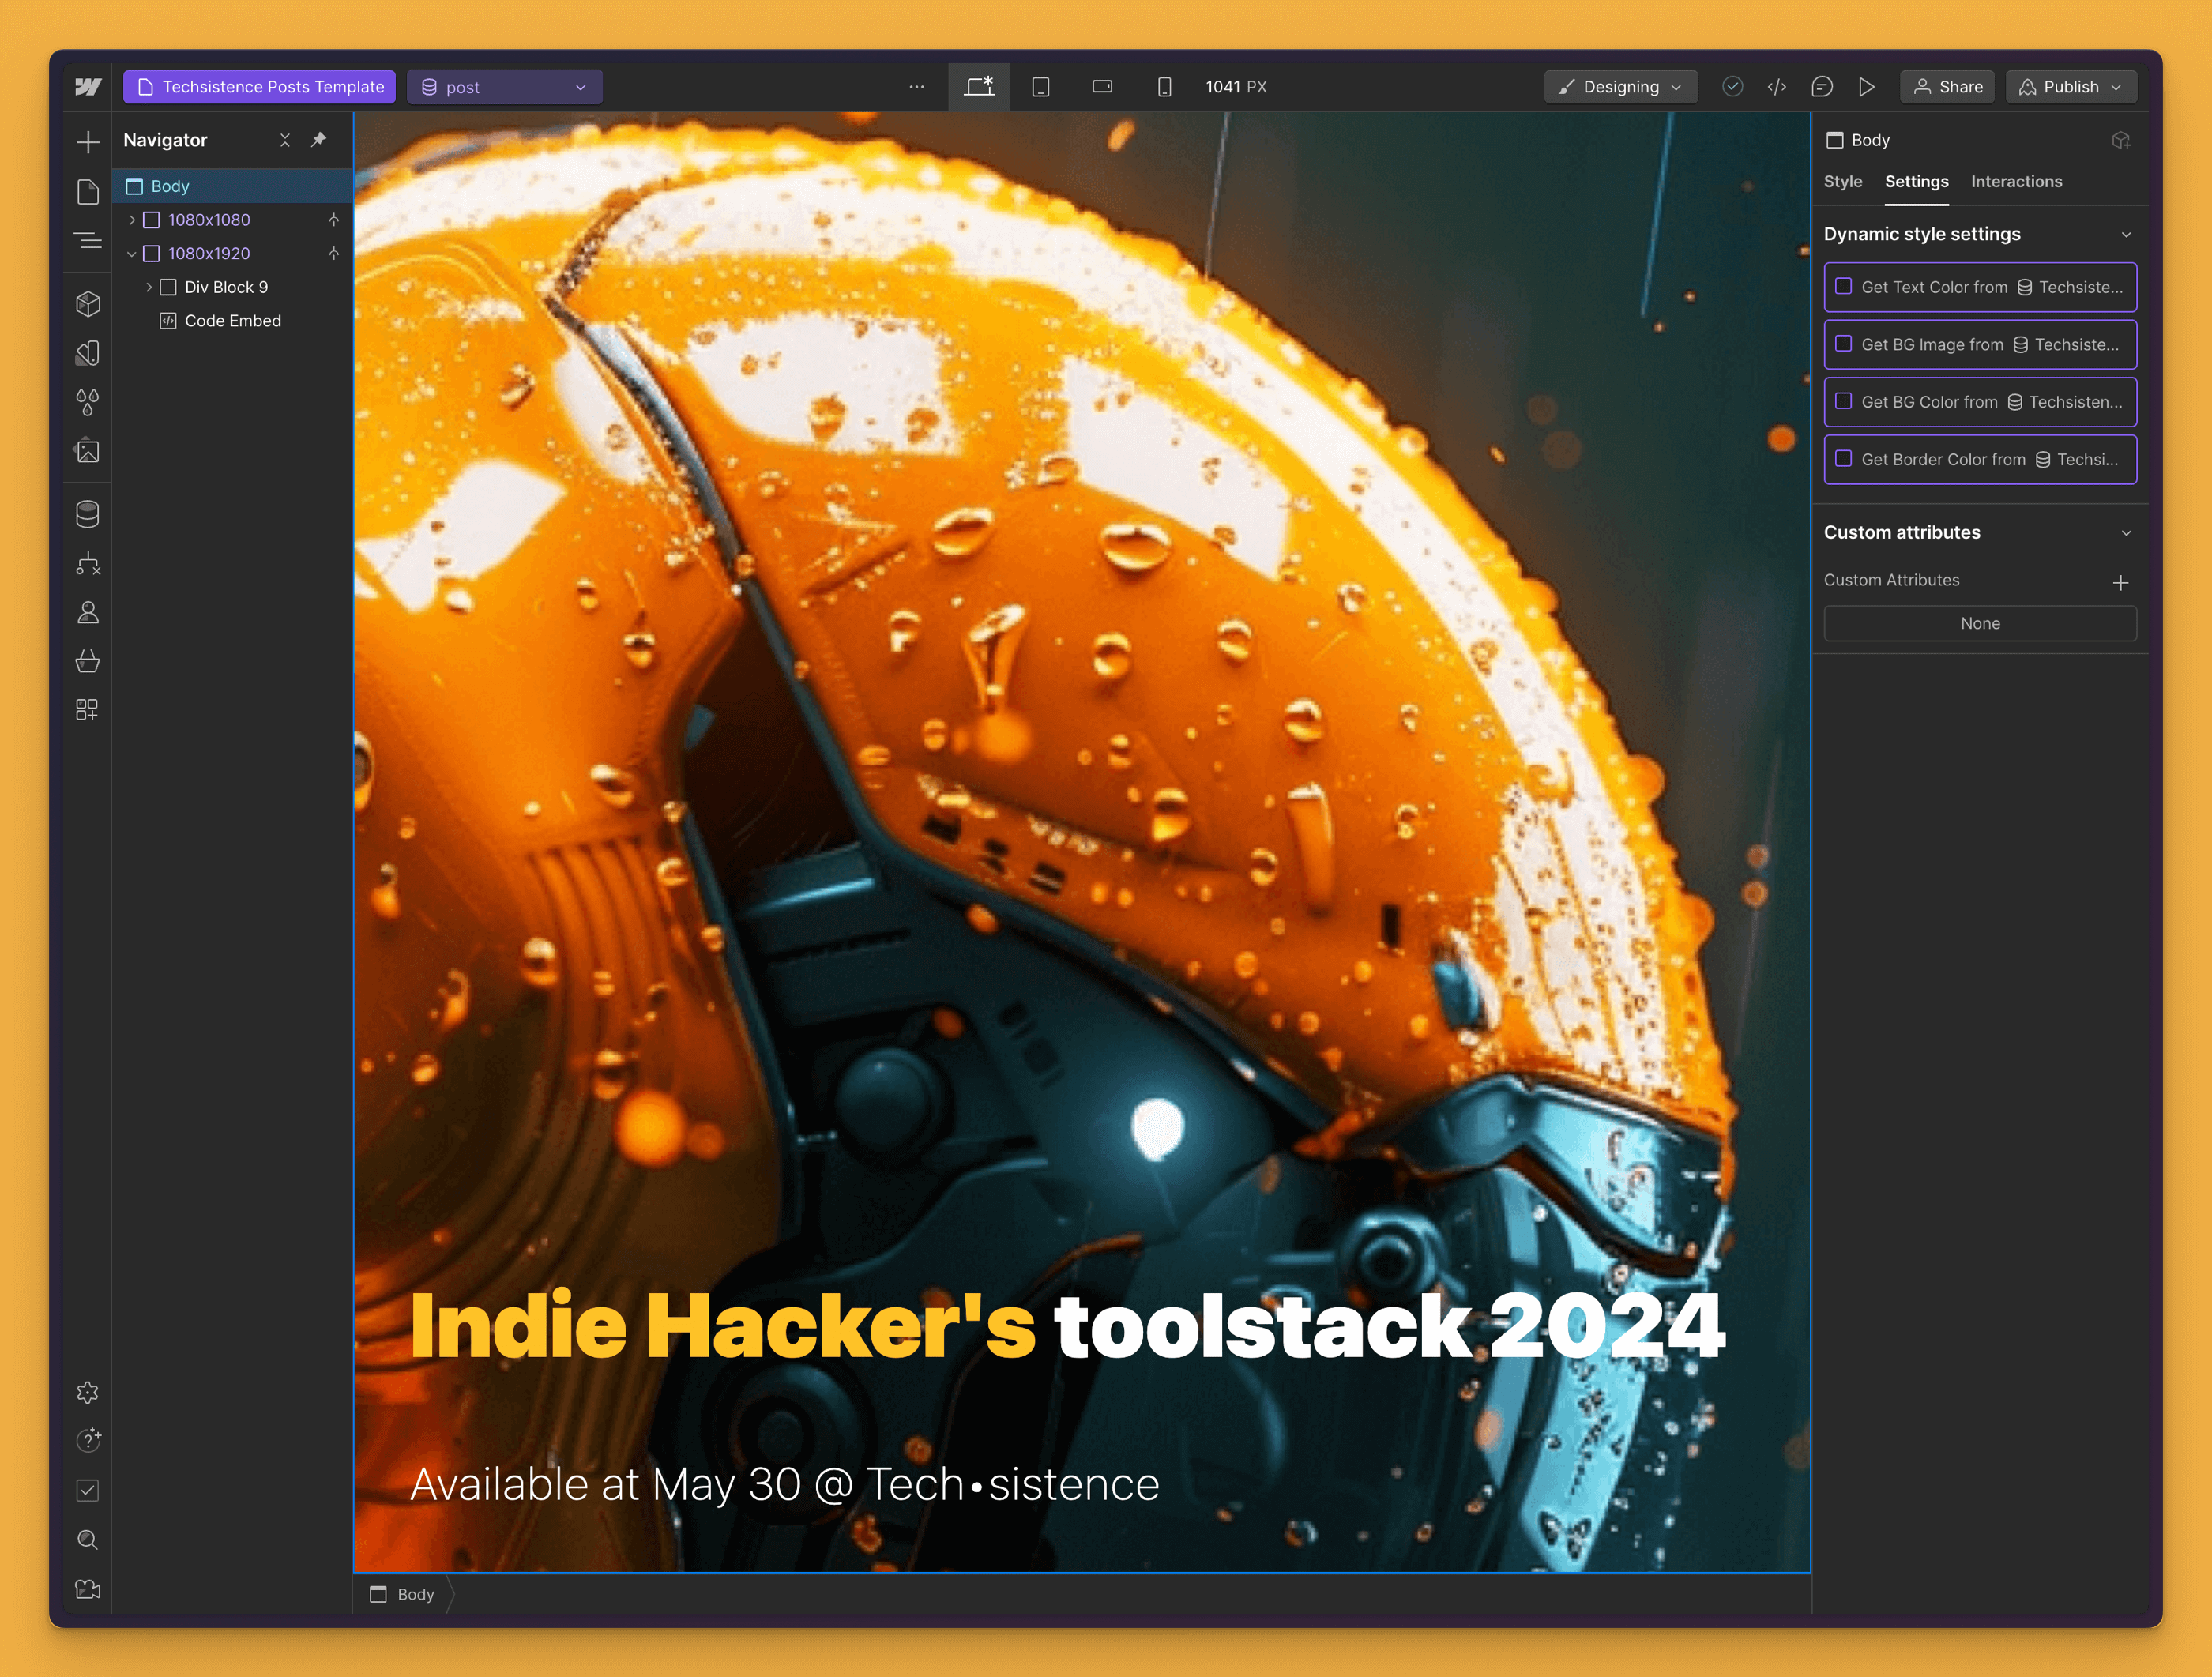Open the CMS database icon in sidebar
The height and width of the screenshot is (1677, 2212).
click(88, 514)
